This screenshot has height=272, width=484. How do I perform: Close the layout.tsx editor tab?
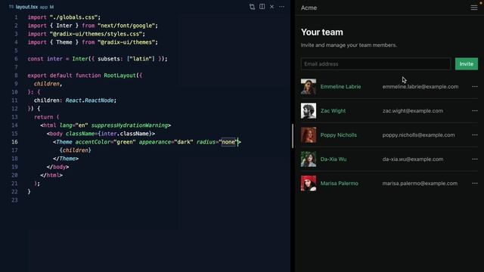click(272, 7)
